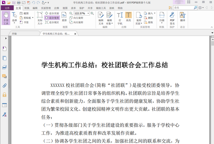Click the search magnifier button in find box

click(x=195, y=8)
